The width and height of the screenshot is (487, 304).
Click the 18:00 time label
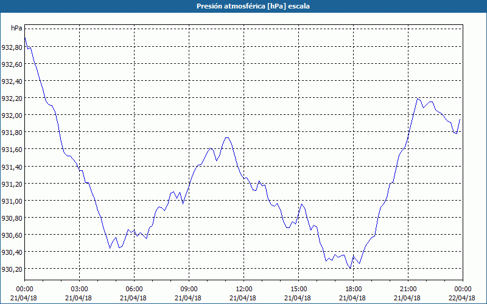tap(353, 289)
